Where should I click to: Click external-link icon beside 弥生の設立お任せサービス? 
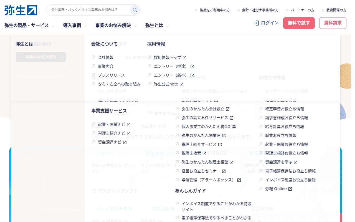[x=232, y=118]
